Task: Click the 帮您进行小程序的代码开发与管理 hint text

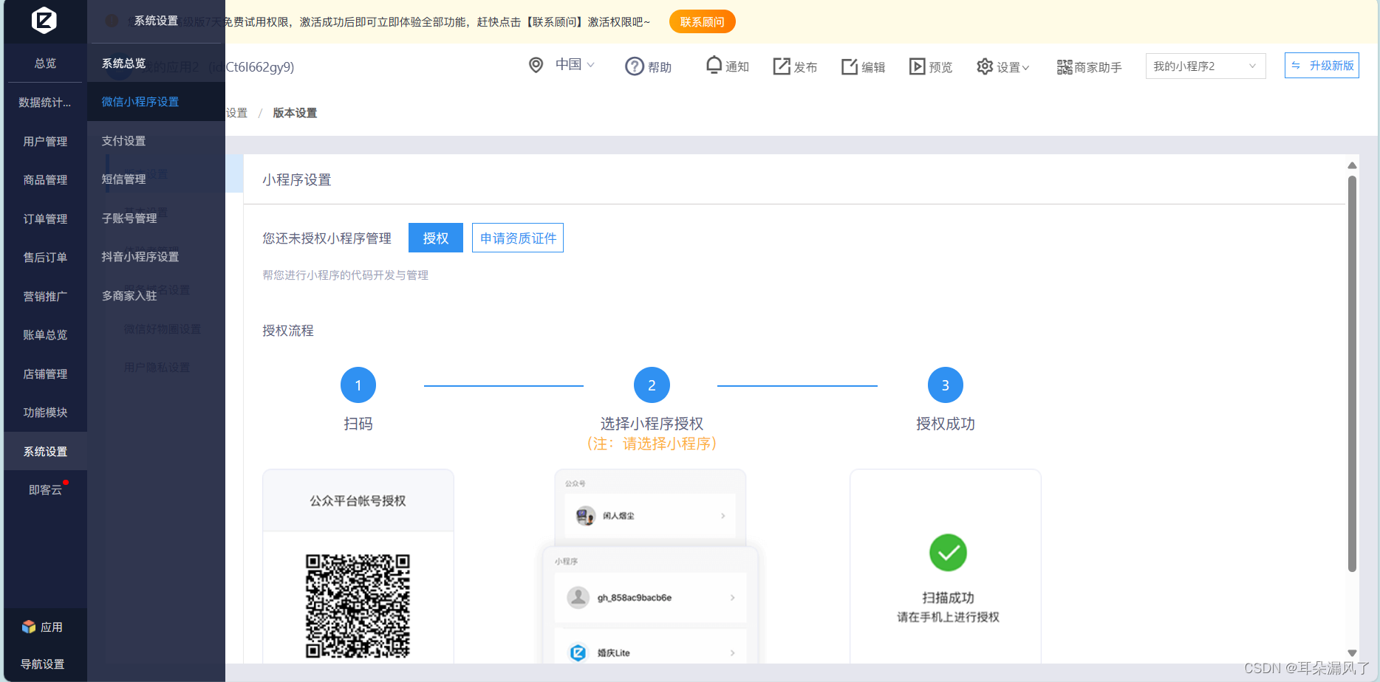Action: click(x=346, y=275)
